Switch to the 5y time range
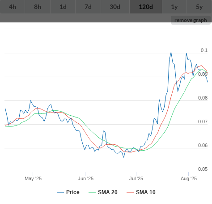Viewport: 212px width, 204px height. click(x=199, y=7)
